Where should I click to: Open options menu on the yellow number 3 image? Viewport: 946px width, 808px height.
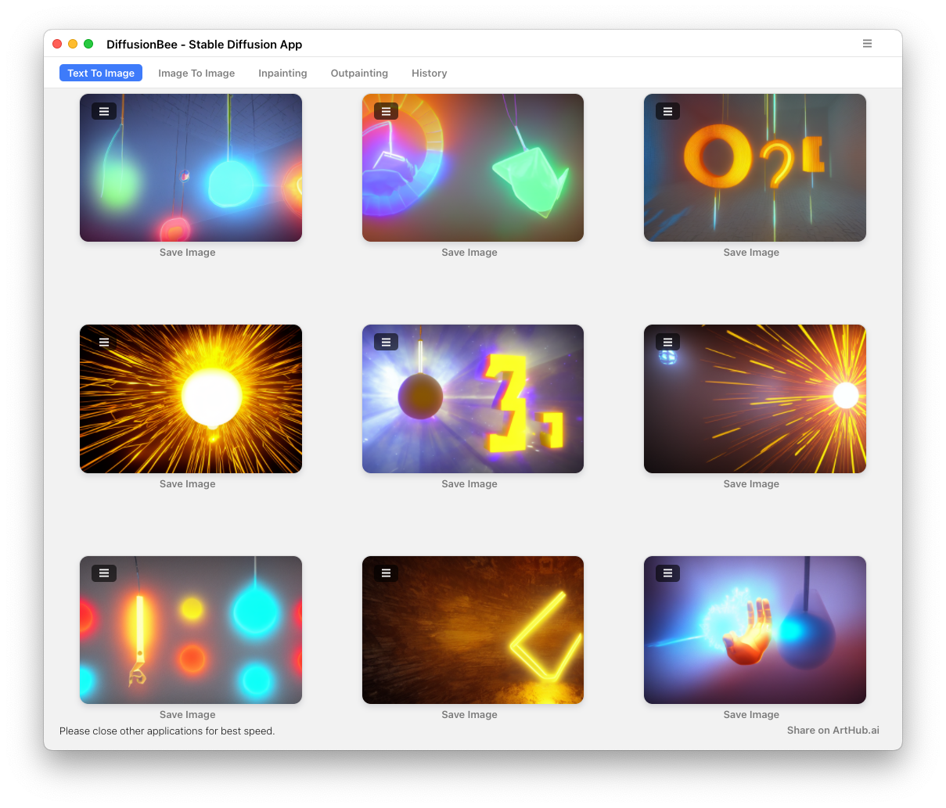(x=386, y=342)
